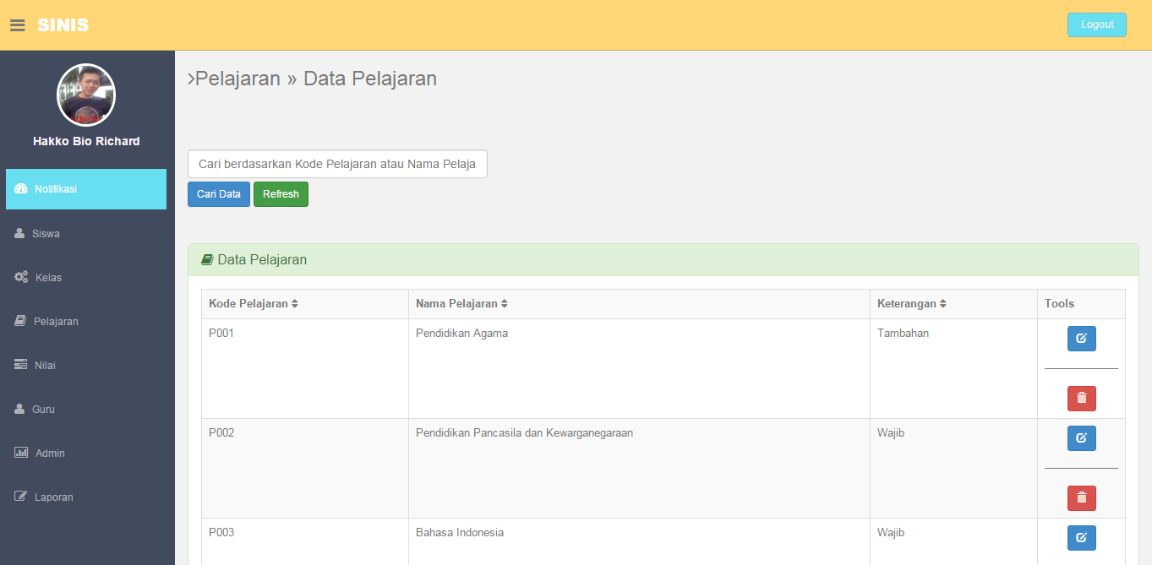Open the Admin menu item
This screenshot has height=565, width=1152.
tap(86, 454)
